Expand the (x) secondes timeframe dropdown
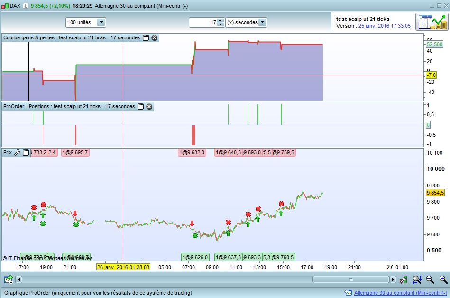Viewport: 450px width, 298px height. pos(262,22)
